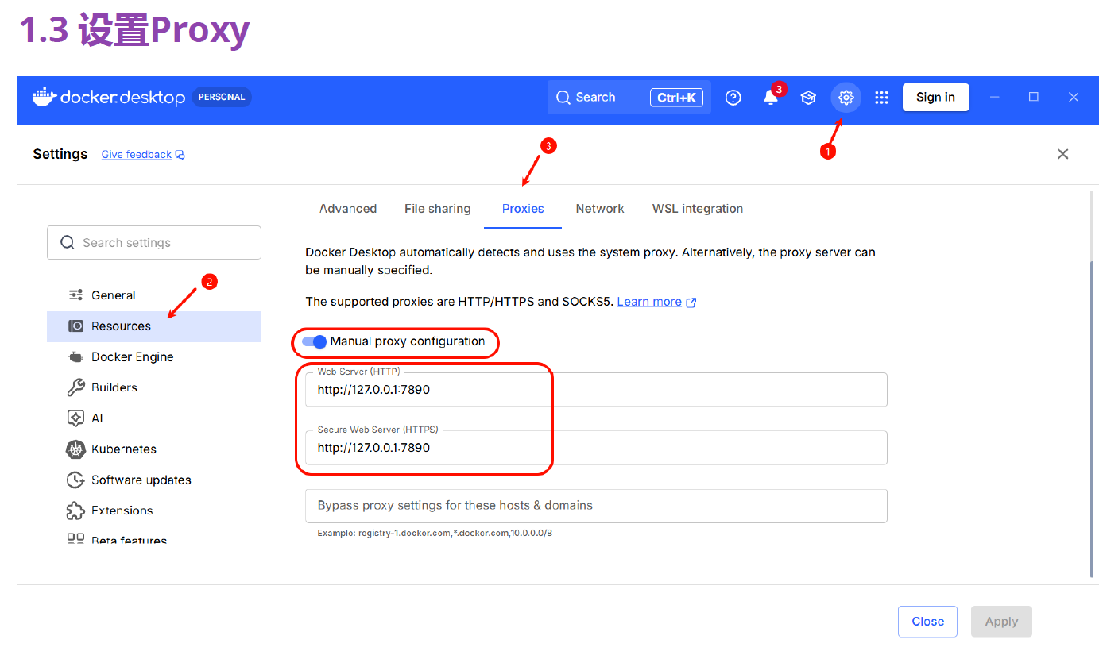
Task: Click the Docker Desktop whale logo
Action: point(45,97)
